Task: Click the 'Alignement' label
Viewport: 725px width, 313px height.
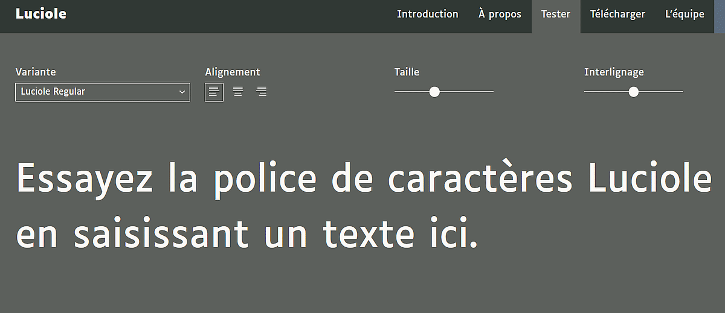Action: point(233,72)
